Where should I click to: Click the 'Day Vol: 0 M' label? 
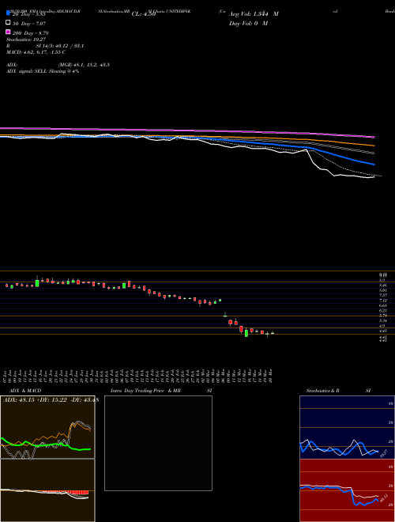point(248,23)
